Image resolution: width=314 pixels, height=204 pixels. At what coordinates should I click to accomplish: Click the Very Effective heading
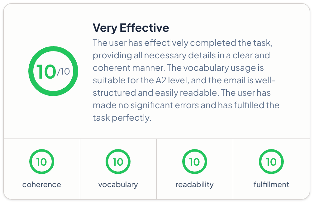(131, 28)
